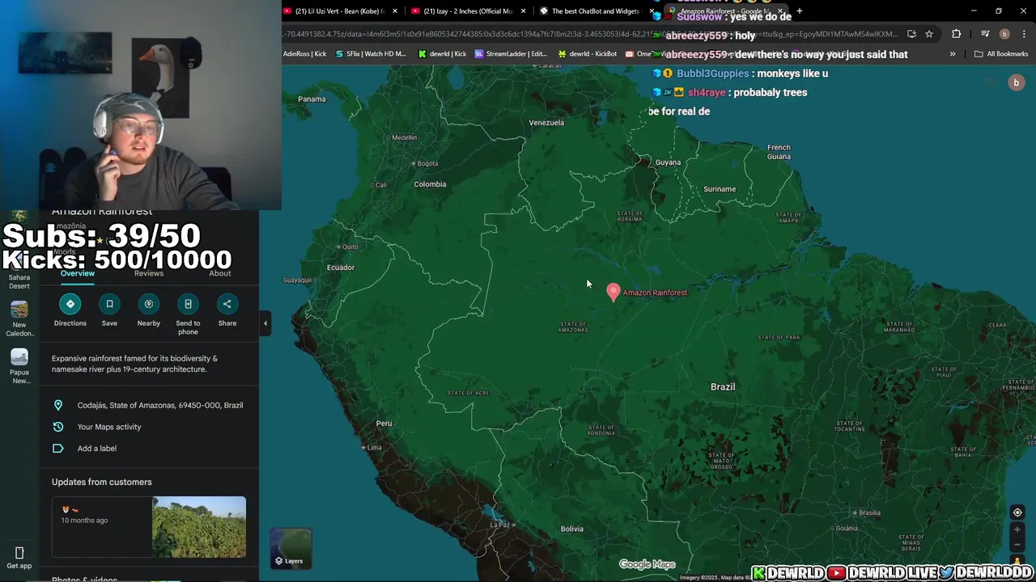This screenshot has height=582, width=1036.
Task: Open SFlix Watch HD bookmark
Action: [371, 54]
